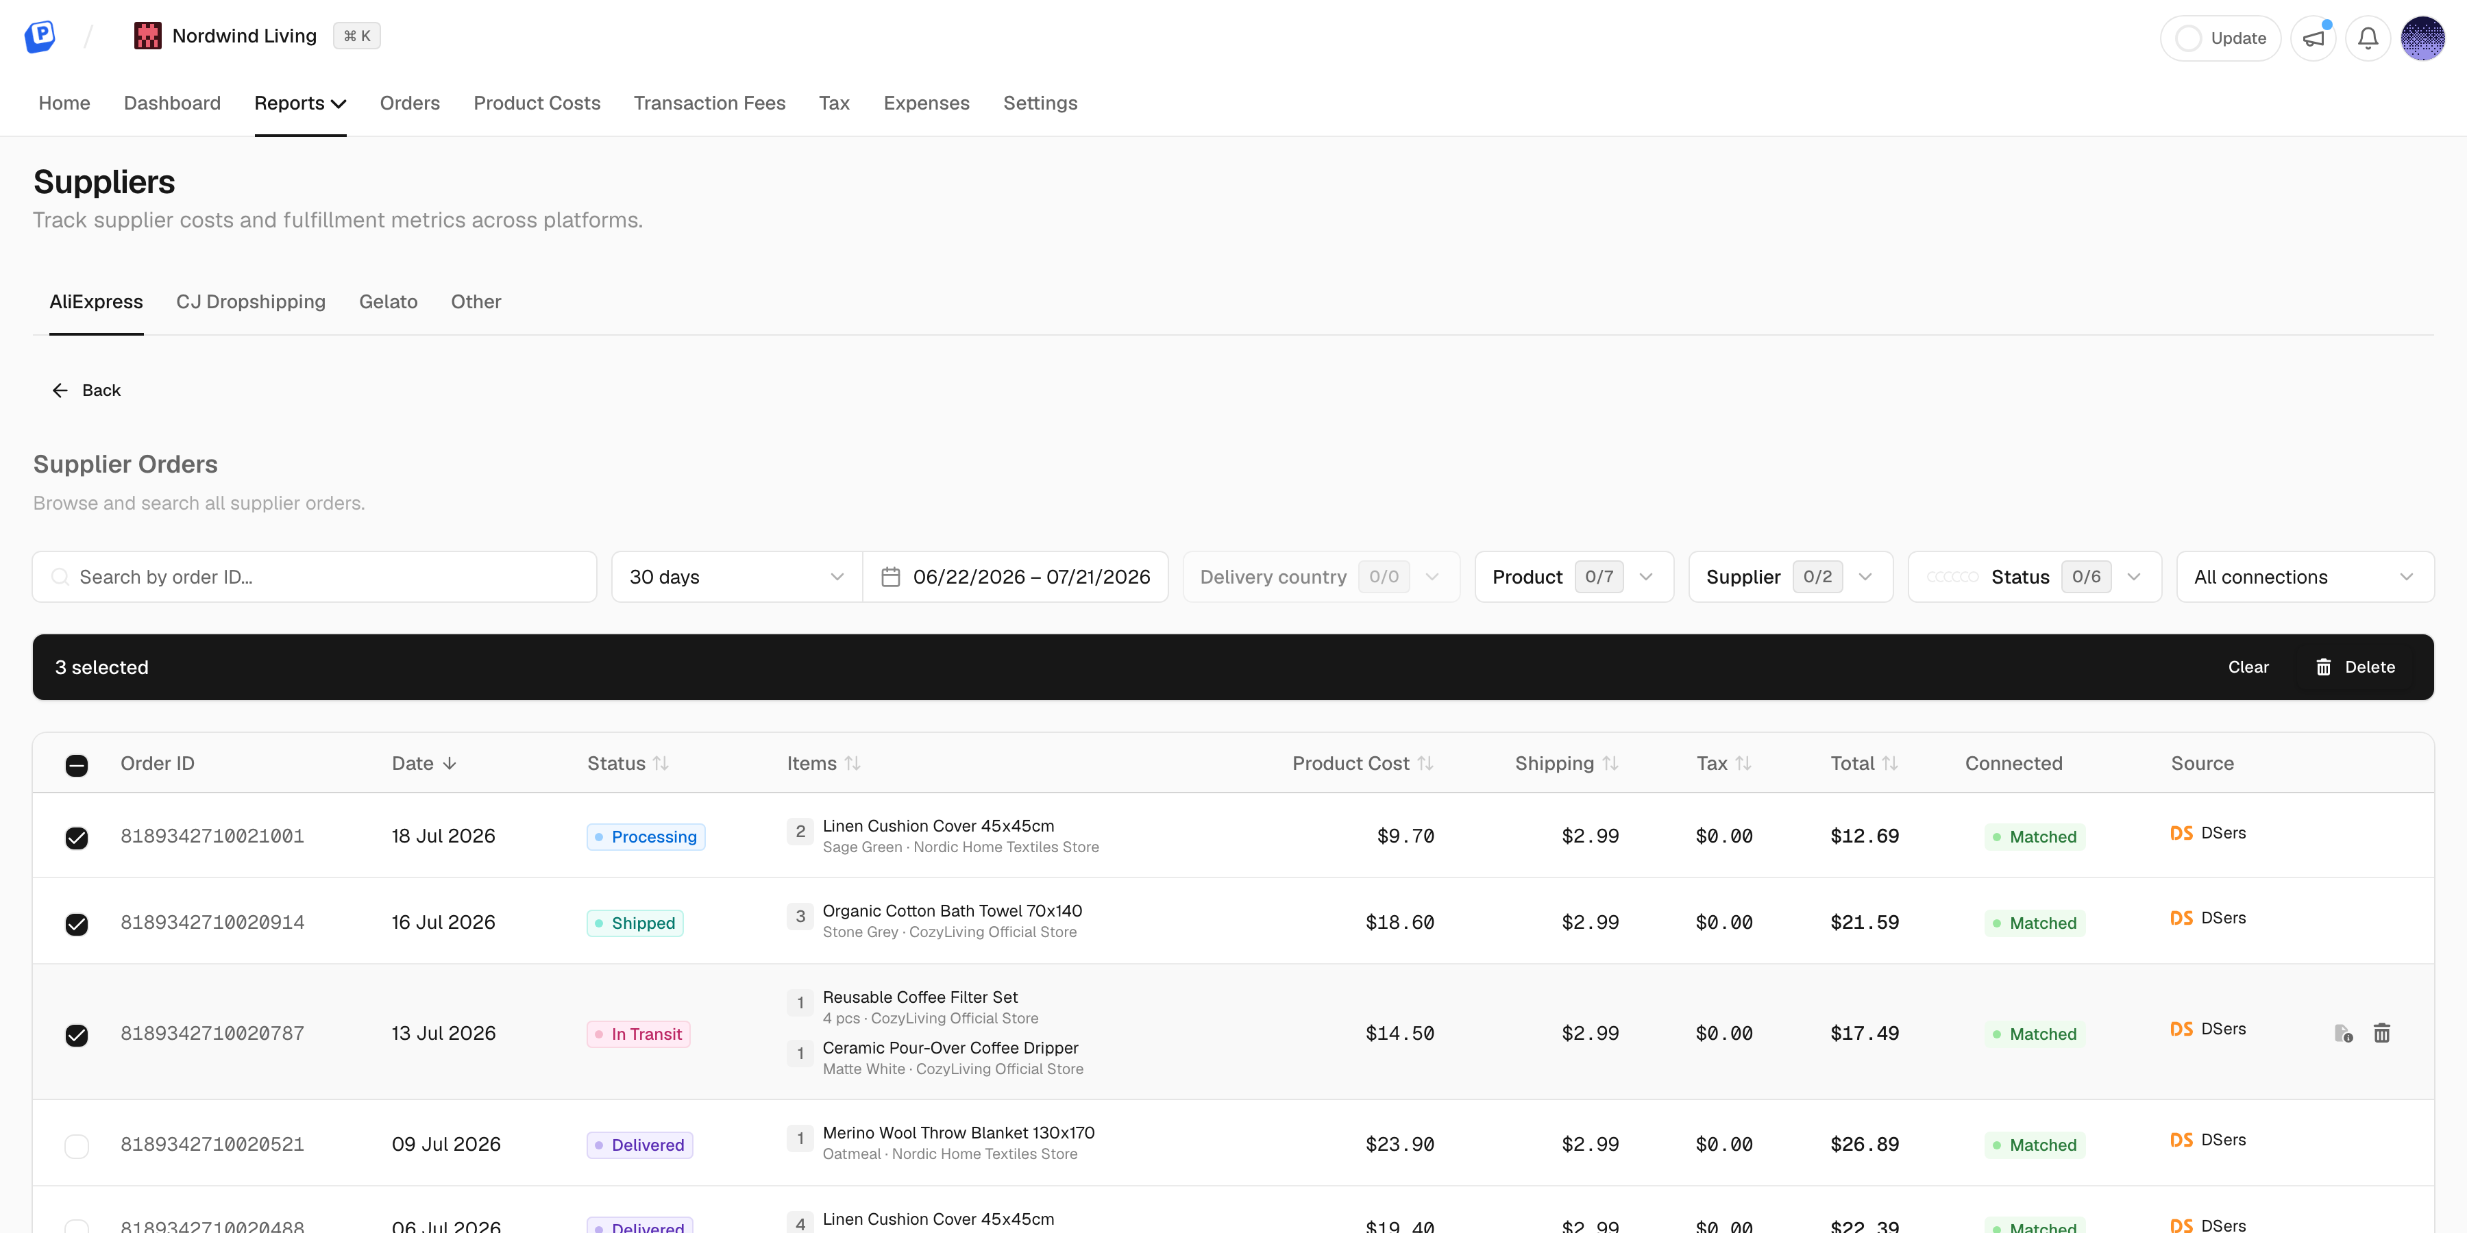Switch to Gelato tab
This screenshot has width=2467, height=1233.
tap(388, 301)
